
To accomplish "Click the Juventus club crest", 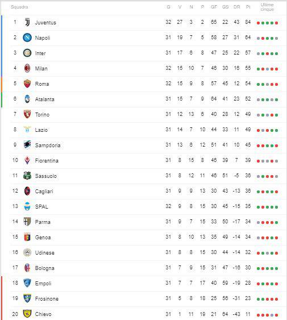I will [x=27, y=22].
